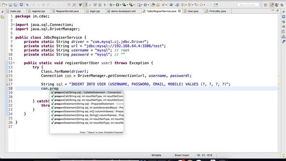Click the light bulb tip icon in status bar
Screen dimensions: 286x161
[283, 156]
